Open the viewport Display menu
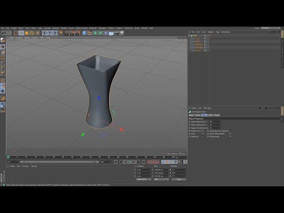The height and width of the screenshot is (213, 284). pyautogui.click(x=27, y=38)
